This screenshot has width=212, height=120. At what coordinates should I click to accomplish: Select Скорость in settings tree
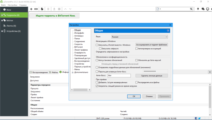(x=78, y=44)
